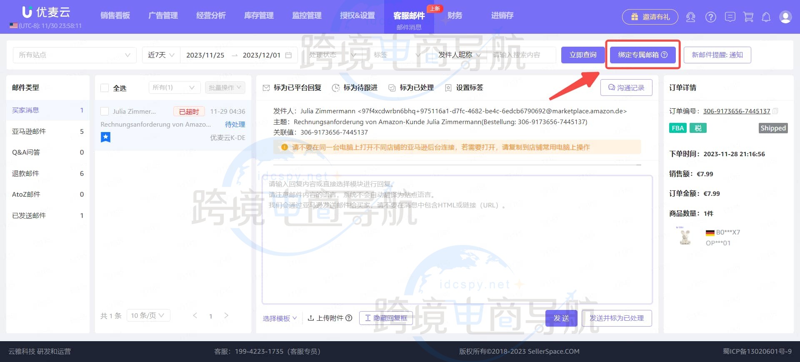The height and width of the screenshot is (362, 800).
Task: Click the product thumbnail image
Action: (x=684, y=236)
